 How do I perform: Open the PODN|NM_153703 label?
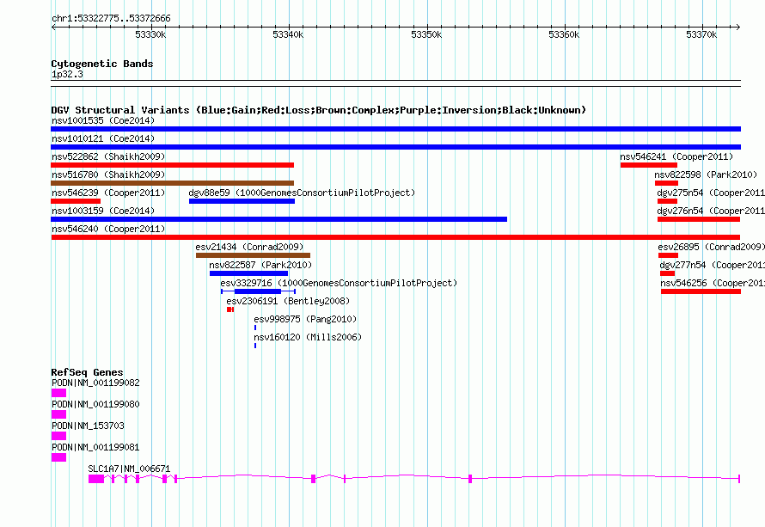88,426
